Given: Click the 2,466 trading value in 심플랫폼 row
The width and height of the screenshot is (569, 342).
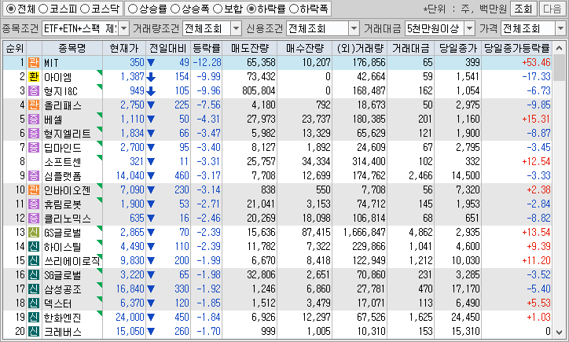Looking at the screenshot, I should [420, 176].
